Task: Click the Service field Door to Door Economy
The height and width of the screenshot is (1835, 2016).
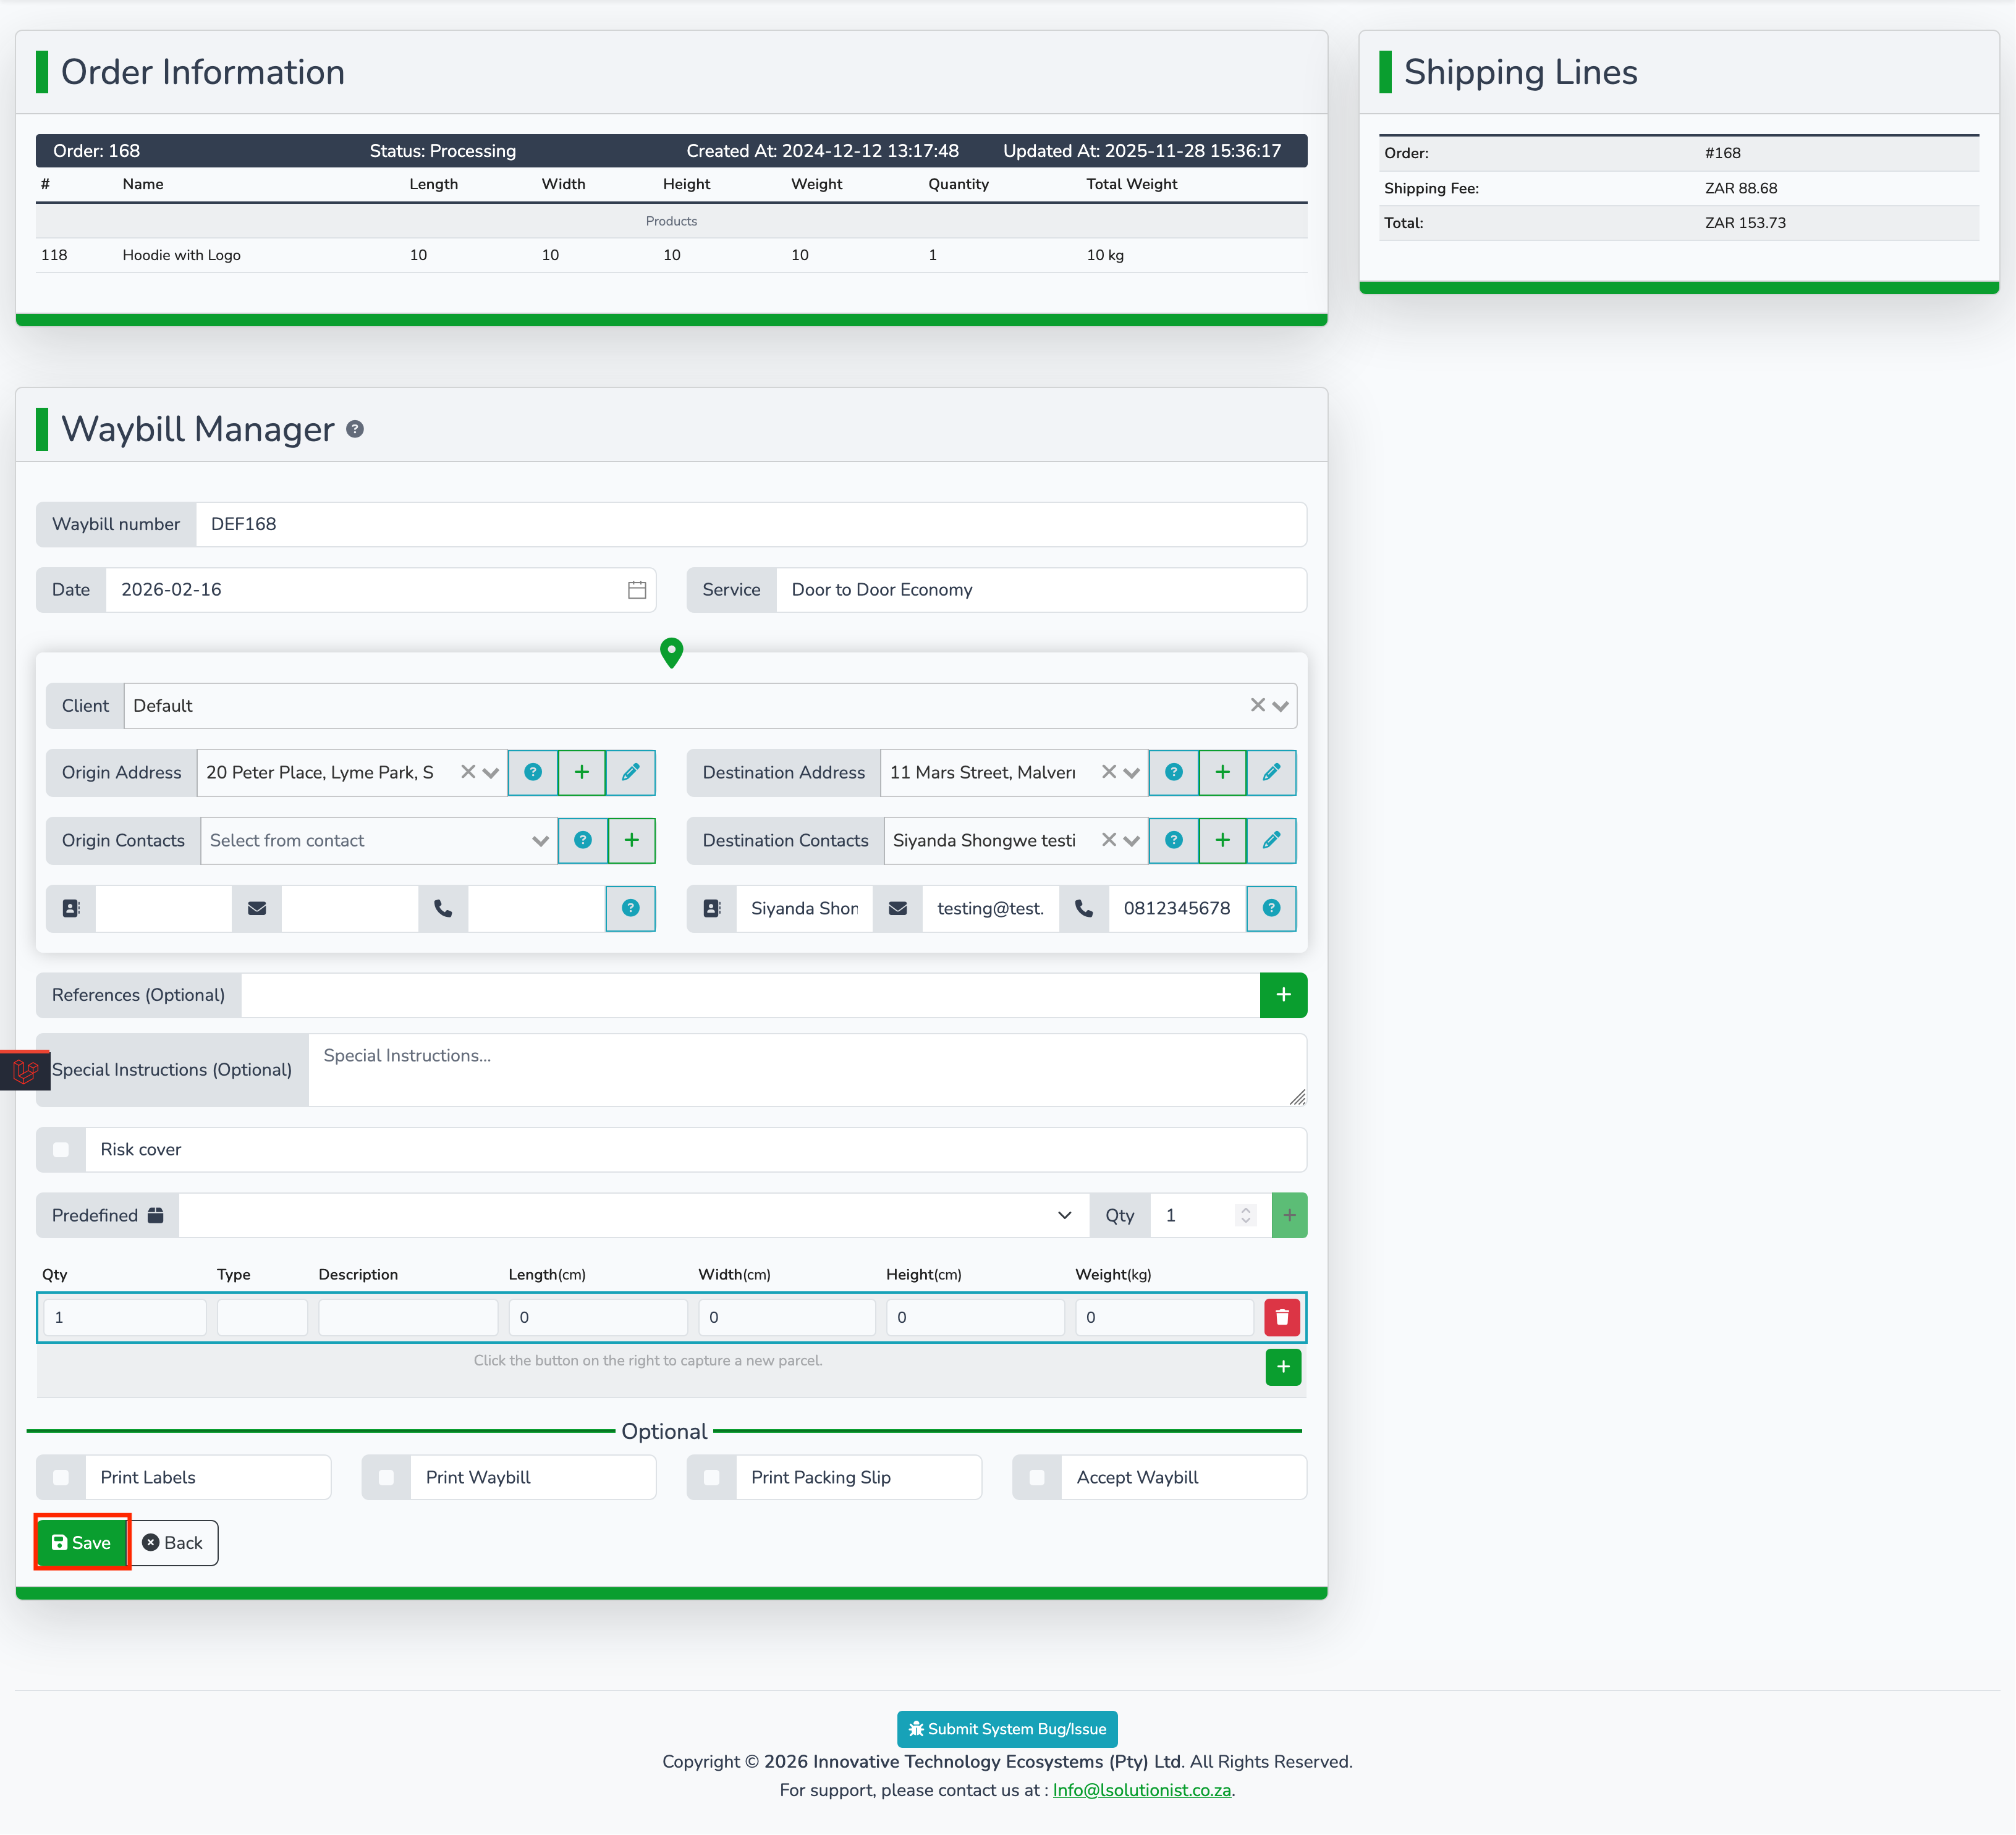Action: tap(1041, 589)
